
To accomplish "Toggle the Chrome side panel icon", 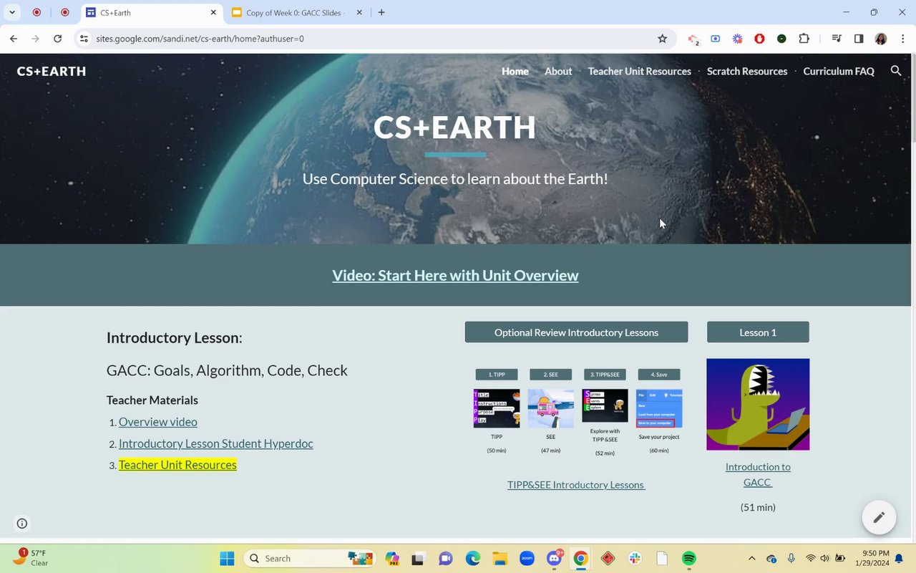I will [859, 39].
